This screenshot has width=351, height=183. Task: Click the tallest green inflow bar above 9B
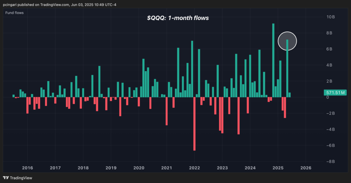click(x=273, y=60)
